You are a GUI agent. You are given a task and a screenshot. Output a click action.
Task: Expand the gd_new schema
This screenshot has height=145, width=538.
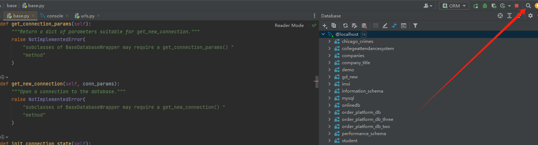pyautogui.click(x=329, y=77)
